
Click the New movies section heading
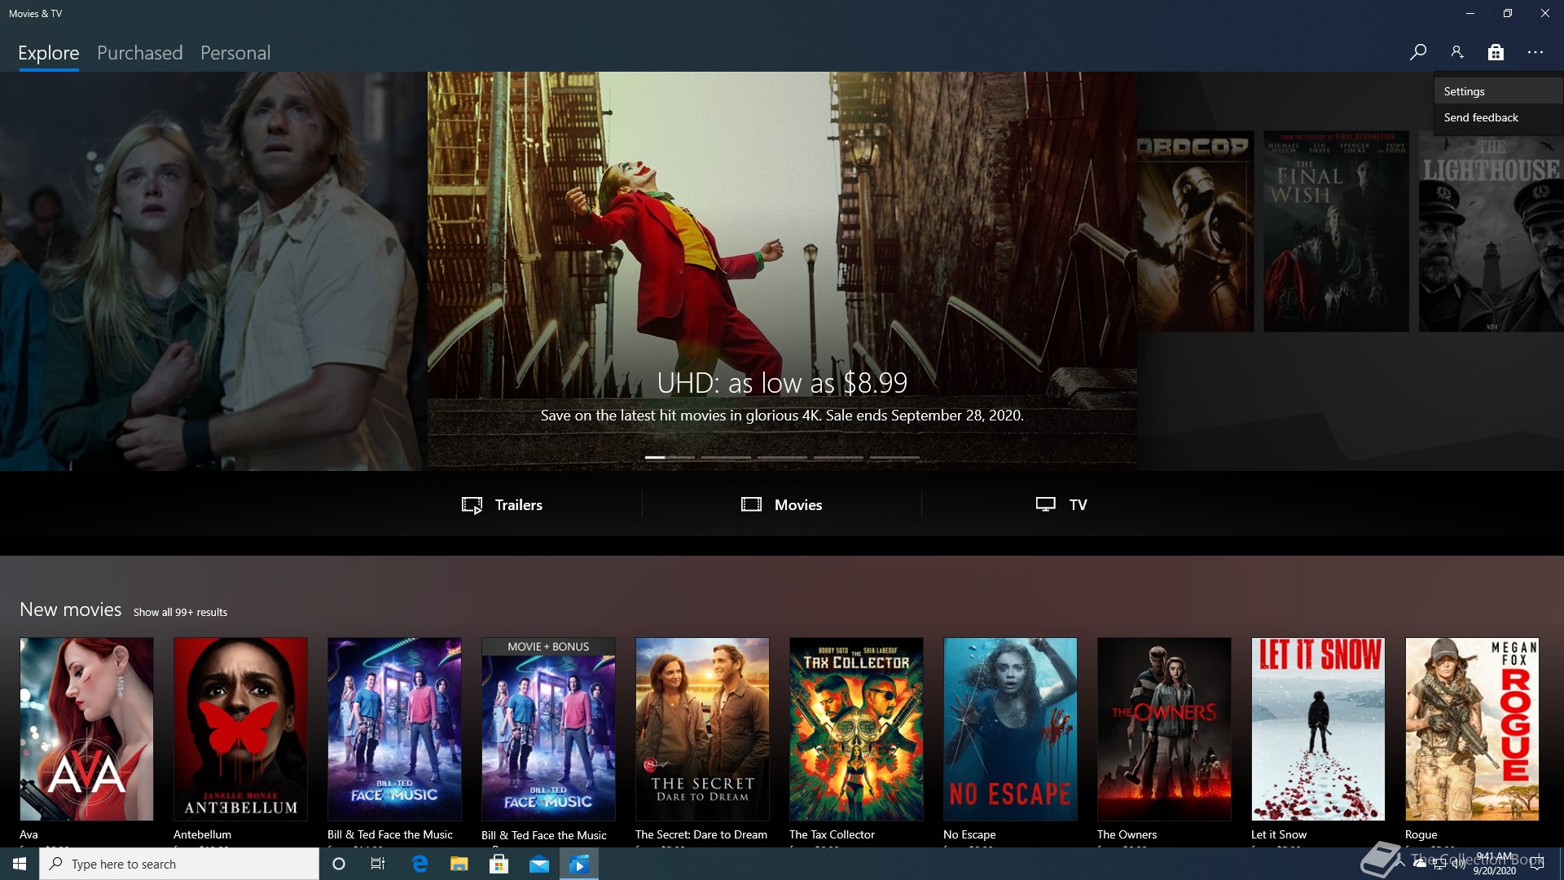tap(71, 609)
